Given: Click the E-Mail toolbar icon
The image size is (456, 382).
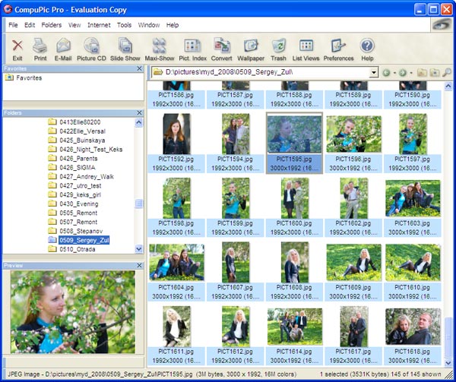Looking at the screenshot, I should [62, 49].
